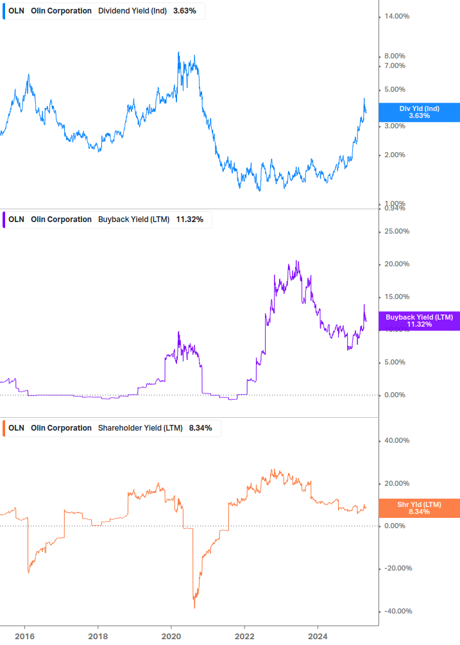Click the 2024 label on time axis
The width and height of the screenshot is (460, 645).
pyautogui.click(x=318, y=637)
